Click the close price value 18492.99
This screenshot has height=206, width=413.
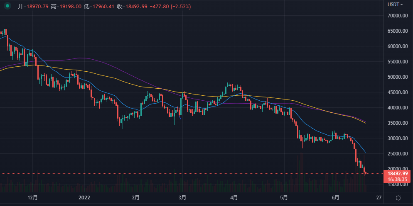click(136, 7)
